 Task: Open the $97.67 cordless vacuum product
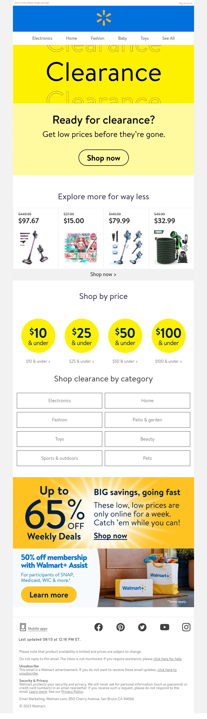[36, 238]
